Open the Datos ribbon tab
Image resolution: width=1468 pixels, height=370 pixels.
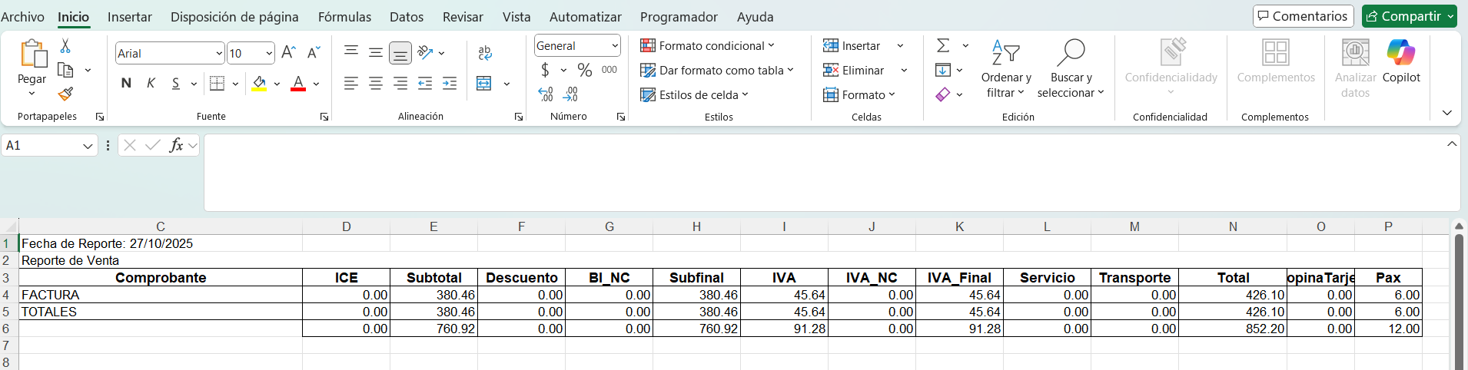point(407,17)
